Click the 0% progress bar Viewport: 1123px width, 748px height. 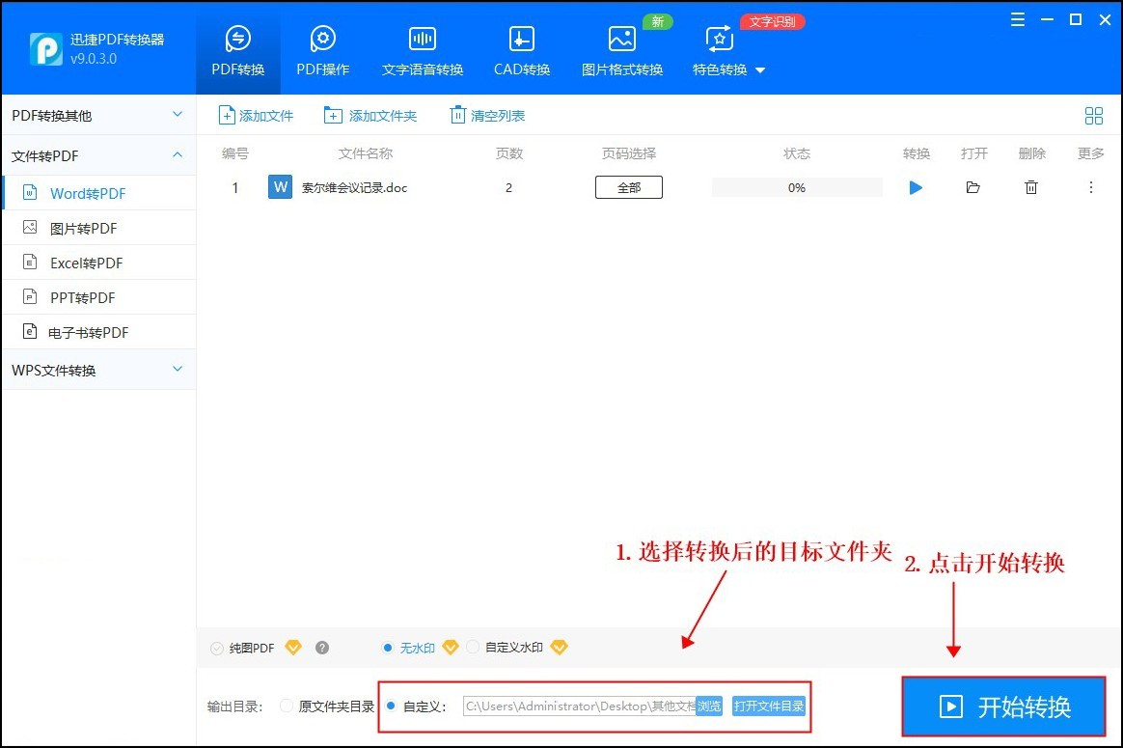(x=796, y=187)
